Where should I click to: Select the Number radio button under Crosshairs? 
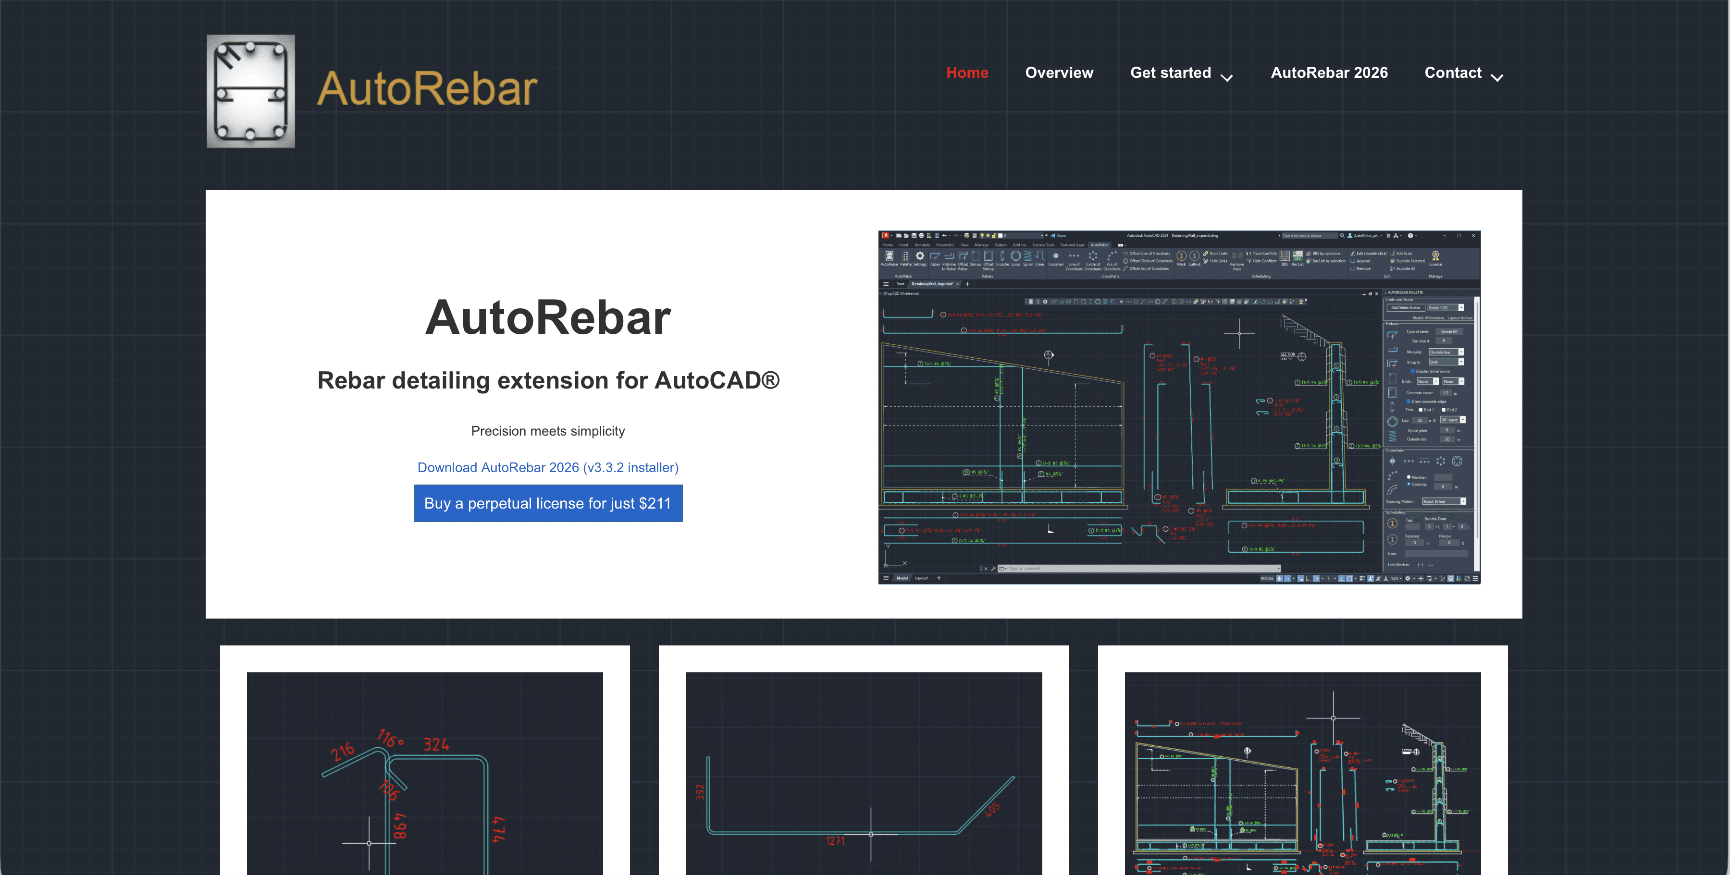point(1409,477)
